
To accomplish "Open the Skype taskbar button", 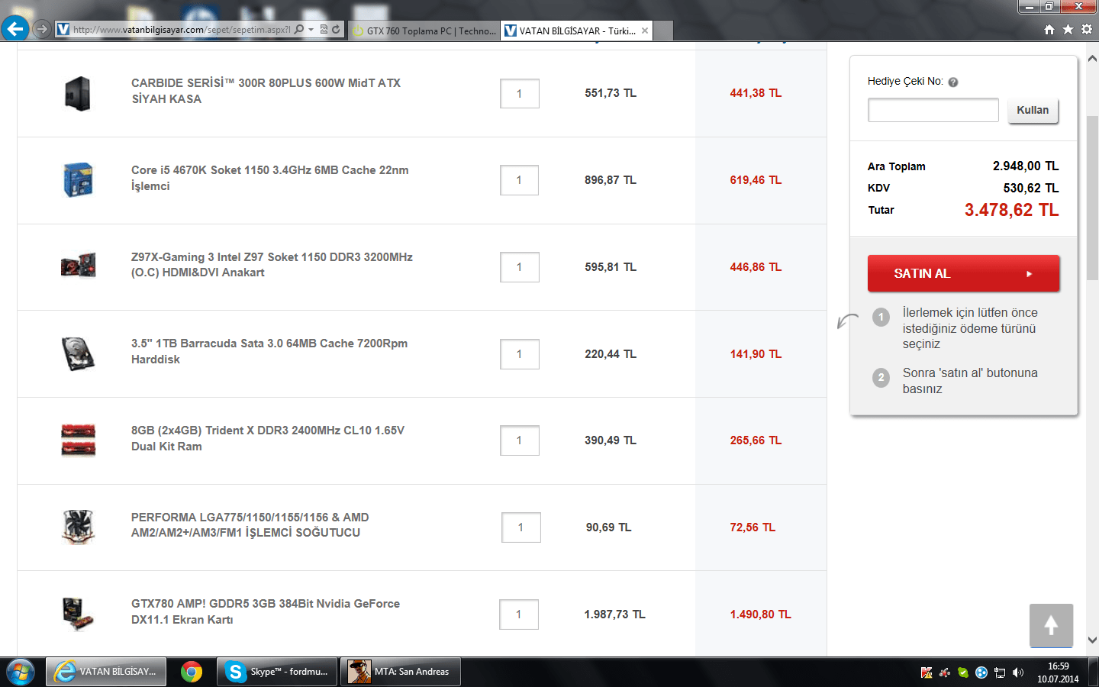I will [277, 672].
